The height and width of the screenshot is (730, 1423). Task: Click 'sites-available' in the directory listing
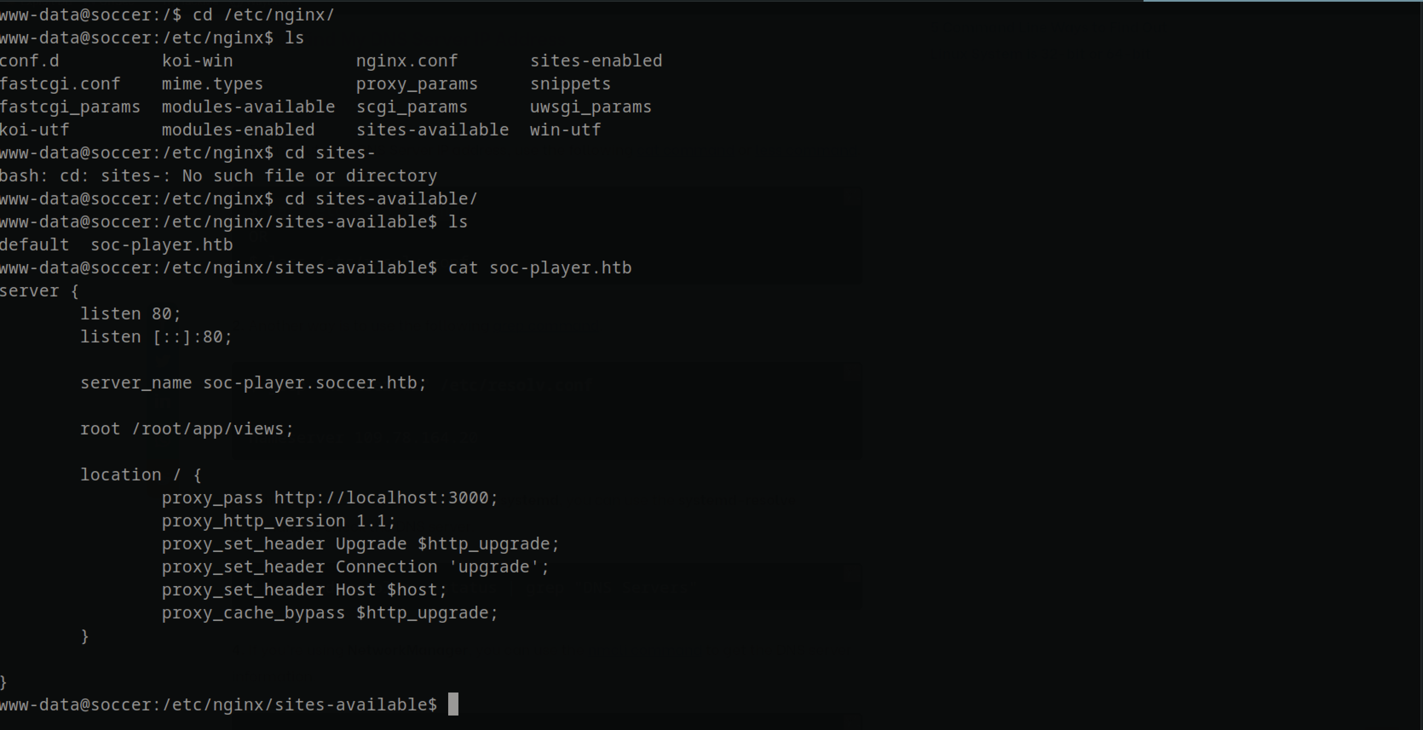432,130
